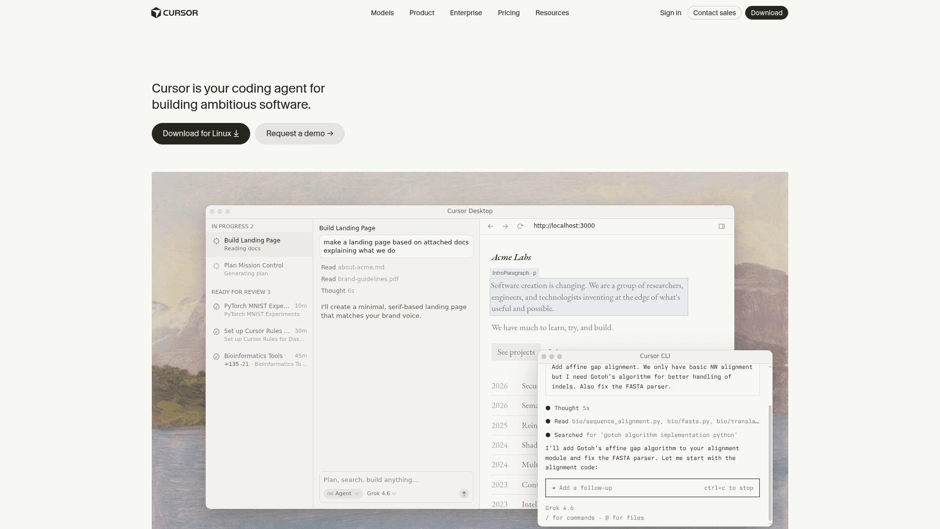Viewport: 940px width, 529px height.
Task: Open the Product menu
Action: (422, 13)
